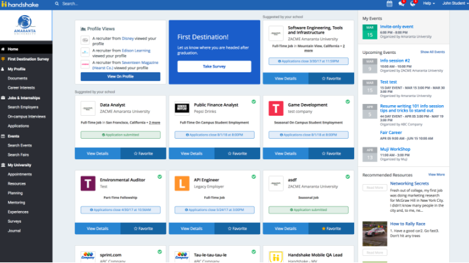Click the Apr 5 Resume writing date badge

tap(370, 111)
